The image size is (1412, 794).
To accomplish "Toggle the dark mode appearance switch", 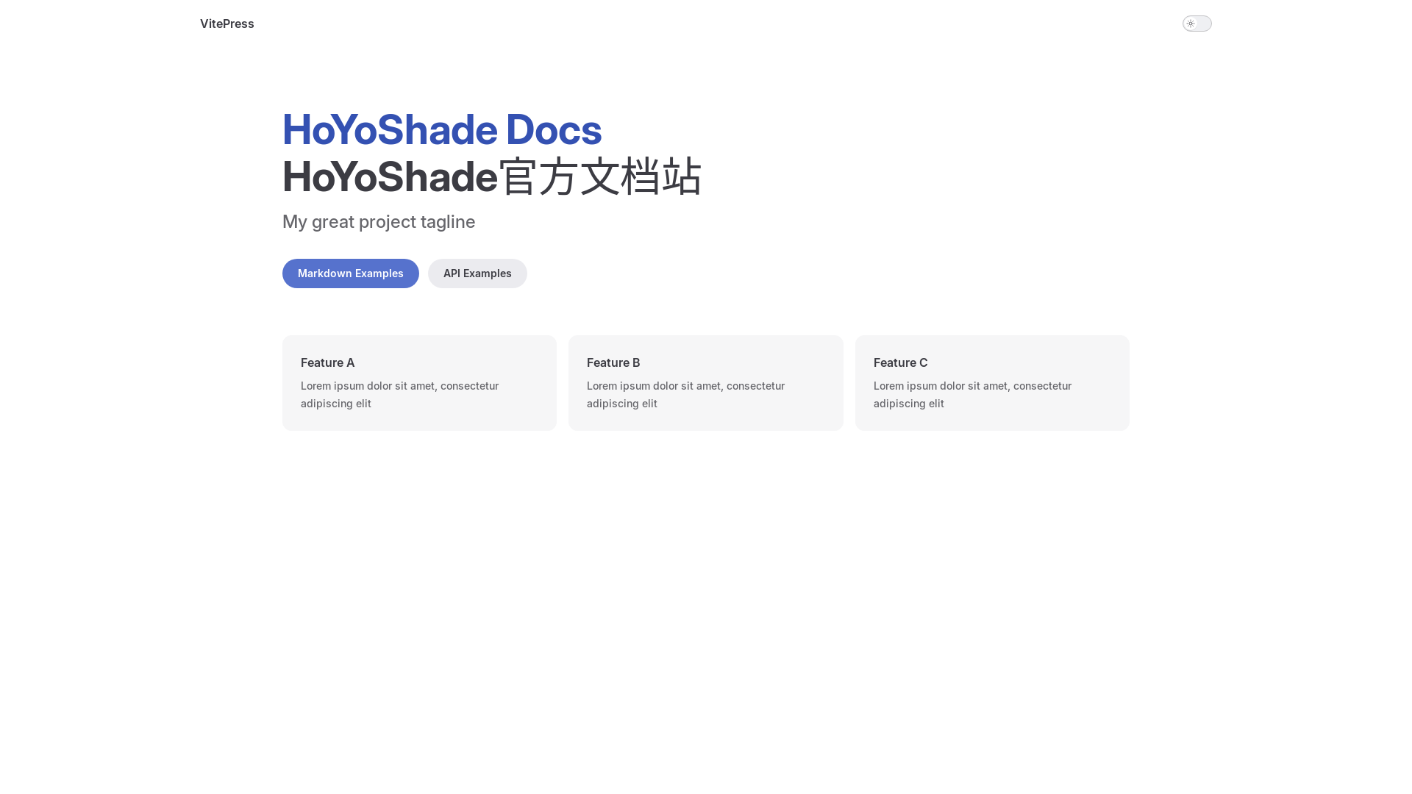I will pos(1197,24).
